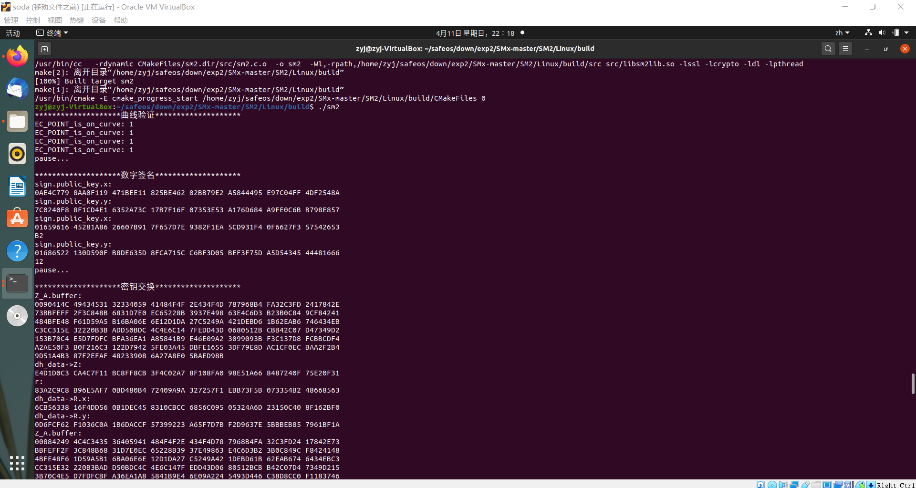Open the optical disc icon in dock
The width and height of the screenshot is (916, 488).
(17, 316)
